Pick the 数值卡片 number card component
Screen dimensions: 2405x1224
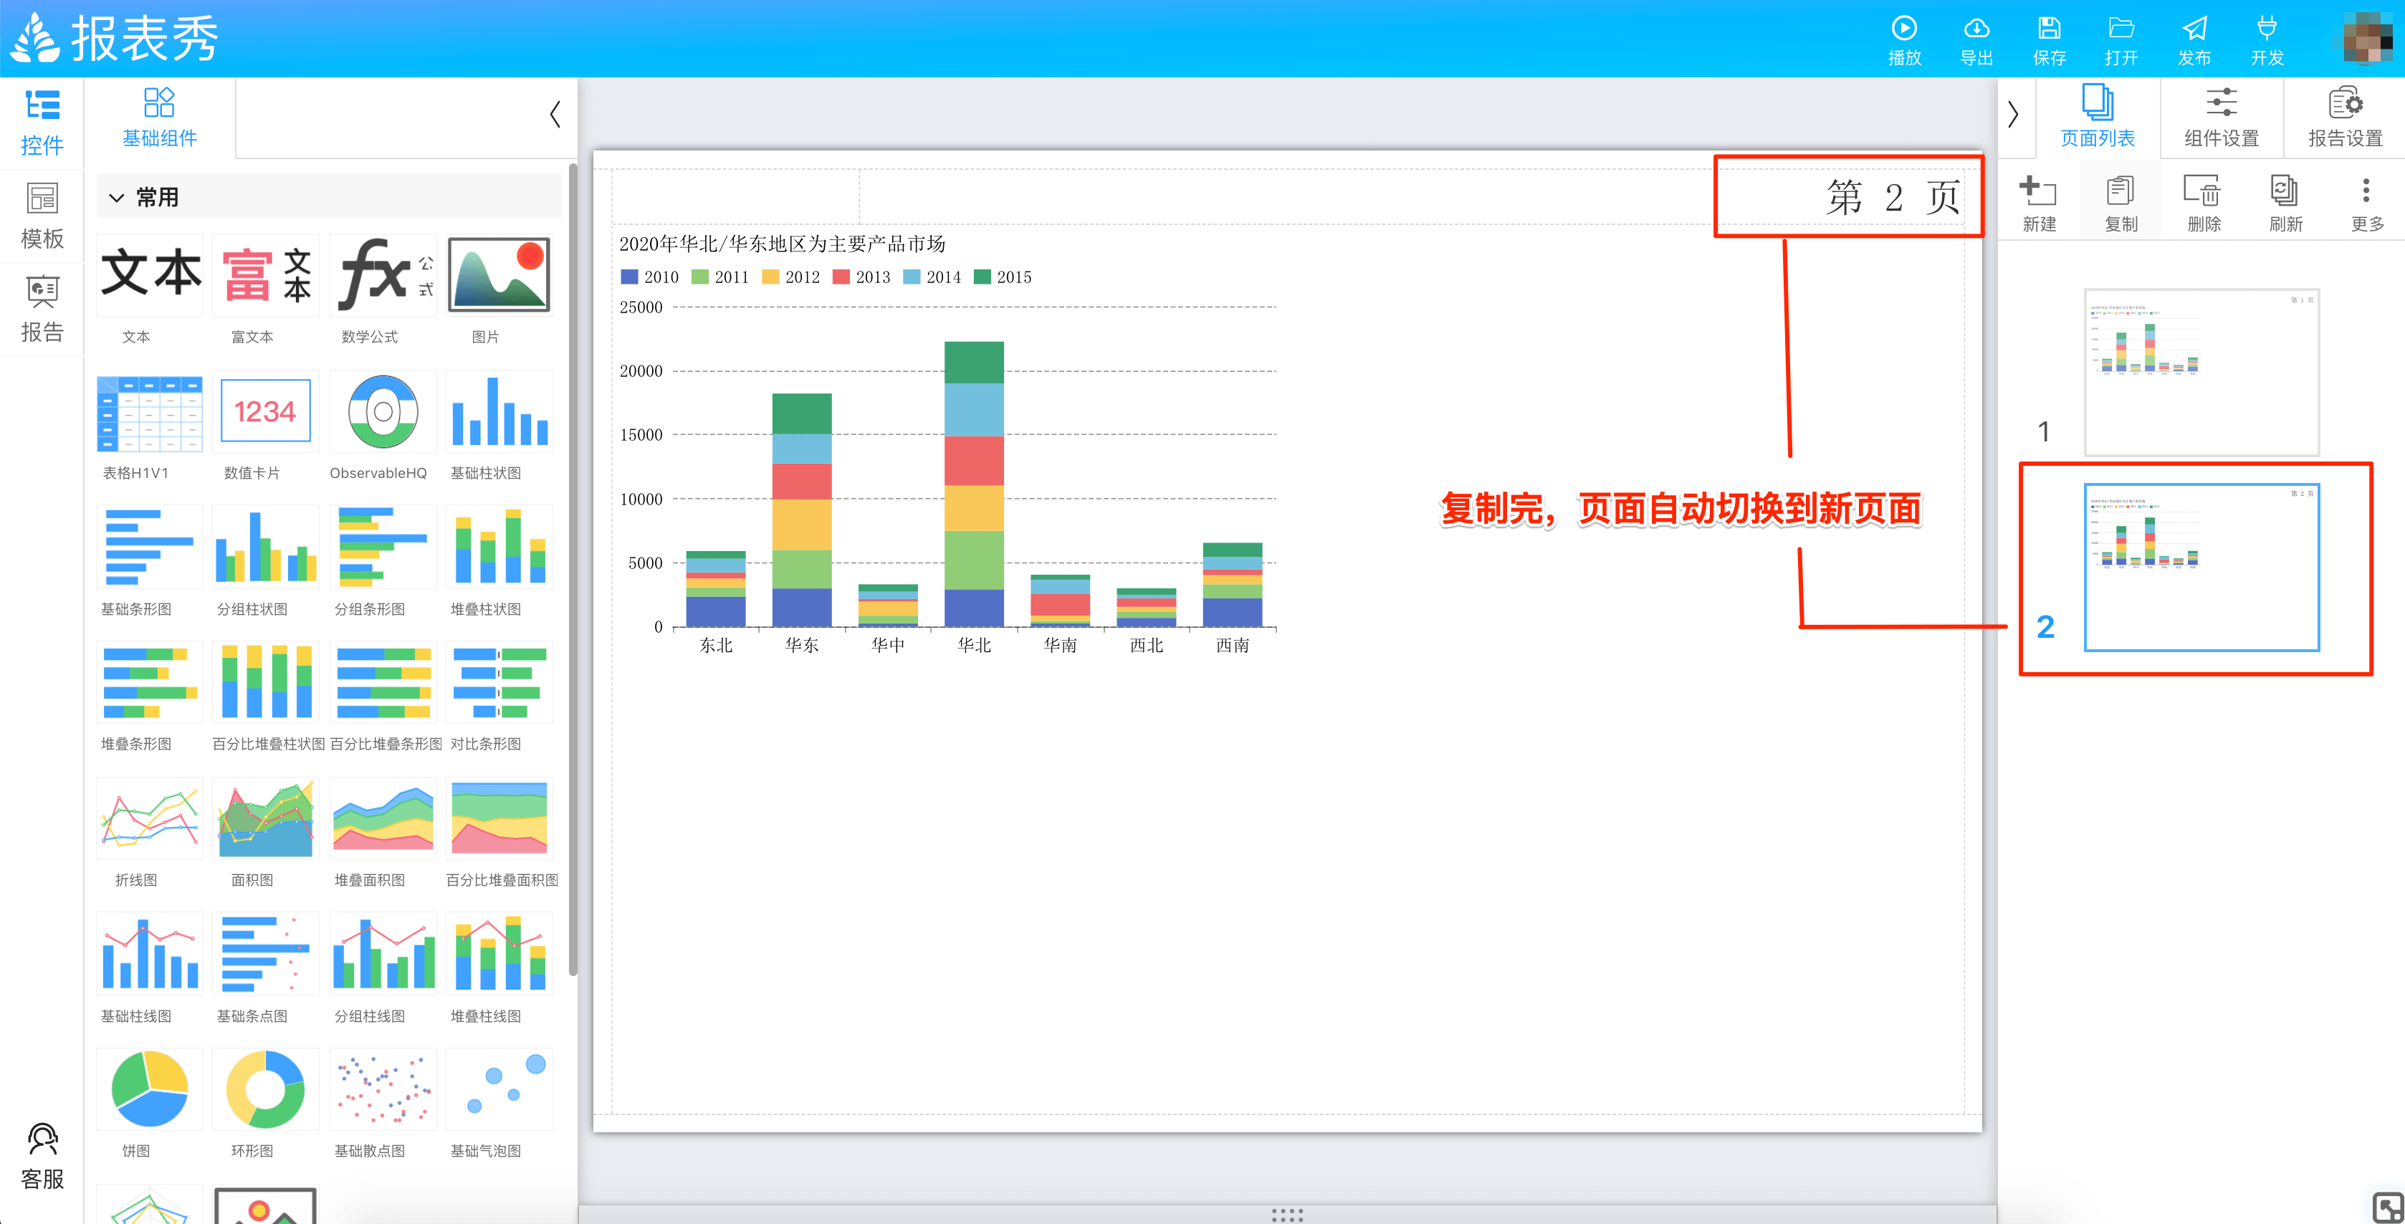click(x=266, y=412)
